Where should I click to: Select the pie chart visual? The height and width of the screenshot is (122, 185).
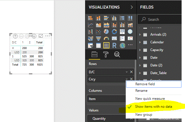tap(106, 32)
